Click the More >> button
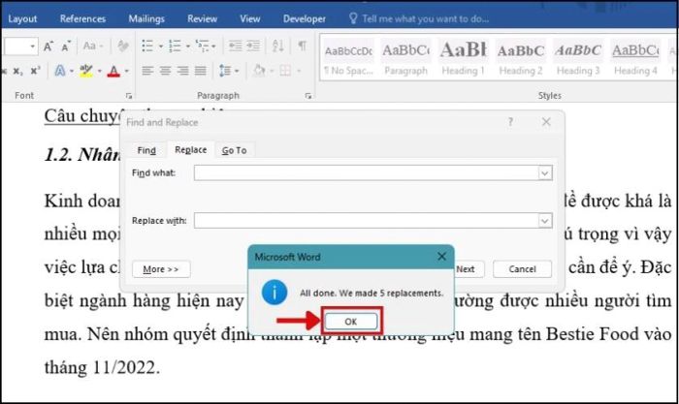Viewport: 679px width, 404px height. click(161, 269)
